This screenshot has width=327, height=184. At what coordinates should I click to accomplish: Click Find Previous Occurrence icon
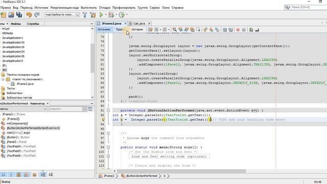tap(180, 30)
